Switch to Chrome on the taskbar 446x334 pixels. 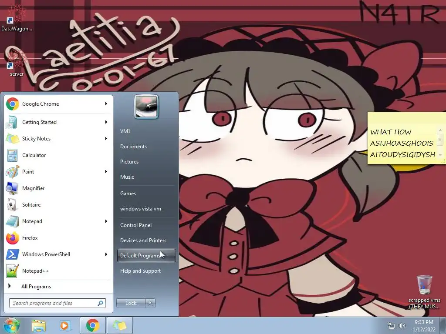[x=92, y=325]
